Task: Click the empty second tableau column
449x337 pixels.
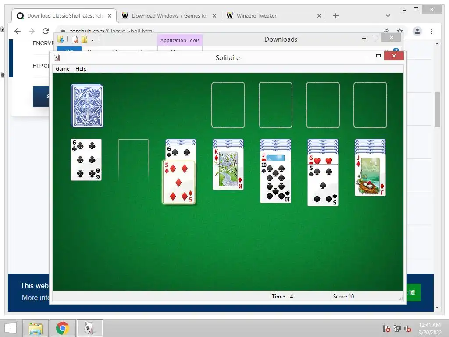Action: (133, 160)
